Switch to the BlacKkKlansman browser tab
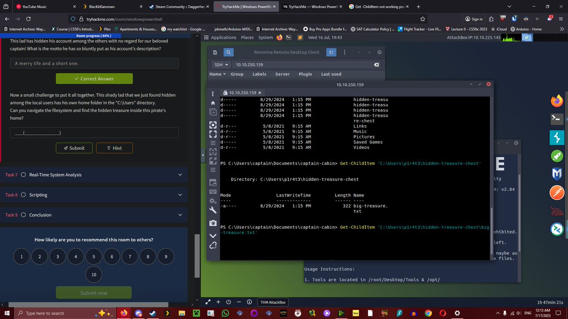 coord(112,7)
